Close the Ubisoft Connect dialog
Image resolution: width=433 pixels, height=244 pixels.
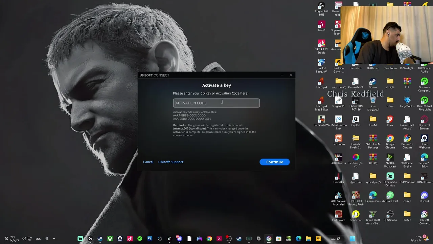(x=291, y=75)
